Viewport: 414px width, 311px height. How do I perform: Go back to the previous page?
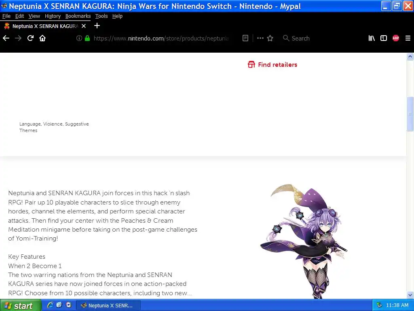click(6, 38)
